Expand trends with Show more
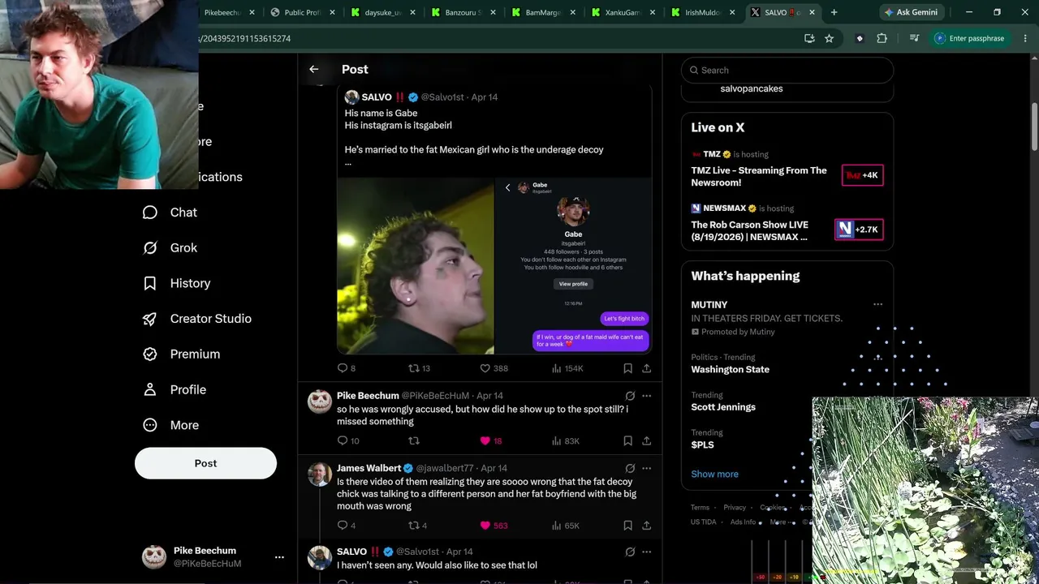 [714, 474]
